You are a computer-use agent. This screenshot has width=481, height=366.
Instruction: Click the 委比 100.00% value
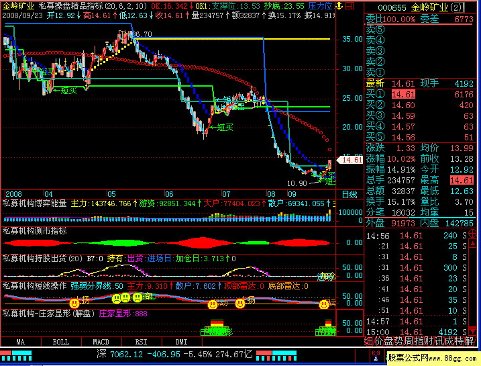click(x=398, y=19)
